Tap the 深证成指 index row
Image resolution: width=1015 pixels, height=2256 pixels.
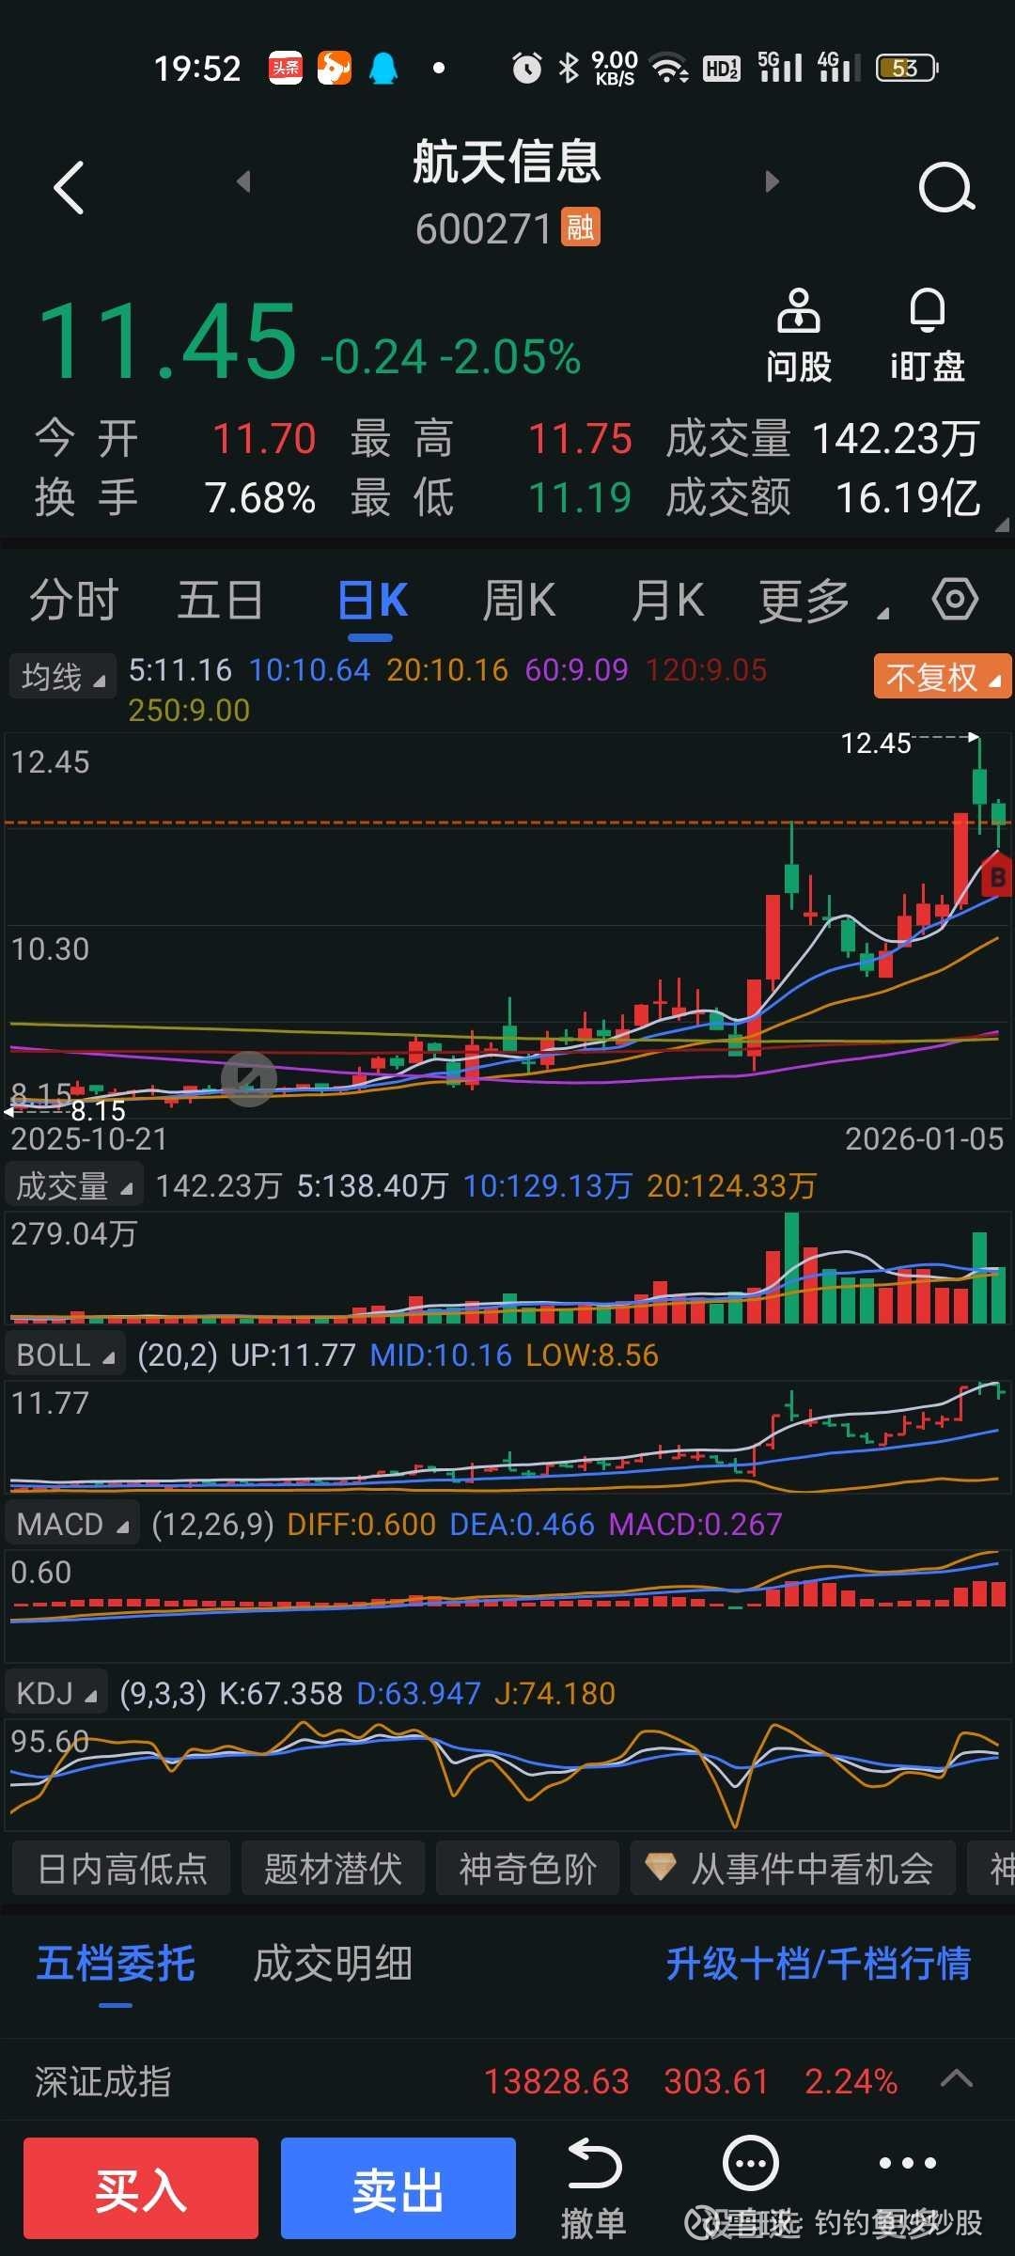click(507, 2080)
